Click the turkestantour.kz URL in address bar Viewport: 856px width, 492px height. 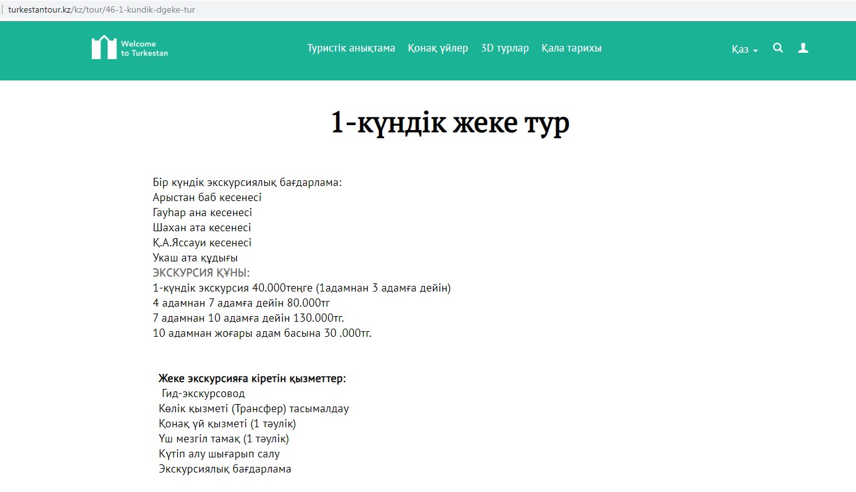102,10
